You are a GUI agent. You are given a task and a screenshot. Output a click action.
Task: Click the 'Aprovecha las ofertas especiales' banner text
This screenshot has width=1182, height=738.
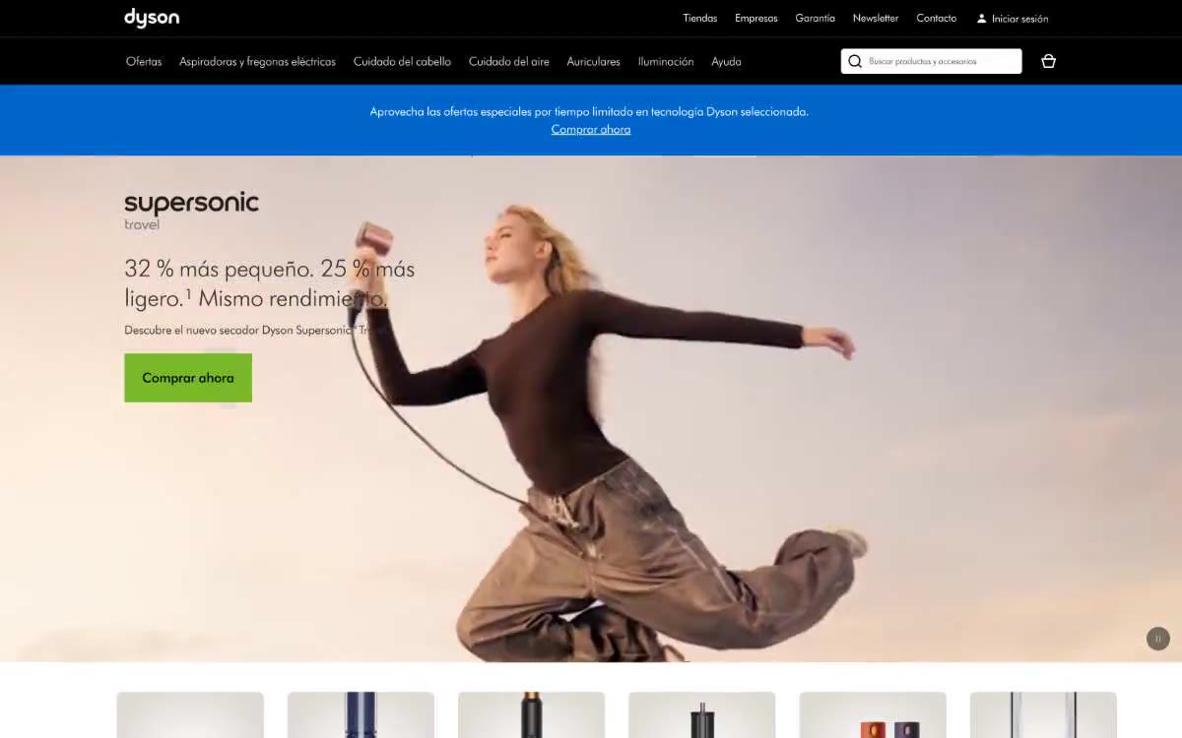point(589,111)
